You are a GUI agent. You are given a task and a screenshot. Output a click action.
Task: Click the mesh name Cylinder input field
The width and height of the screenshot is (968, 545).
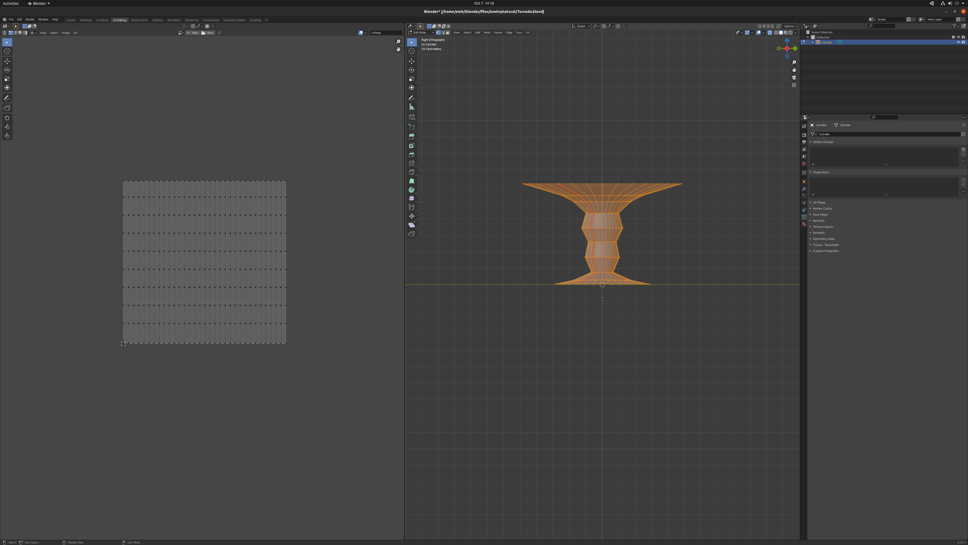click(889, 134)
